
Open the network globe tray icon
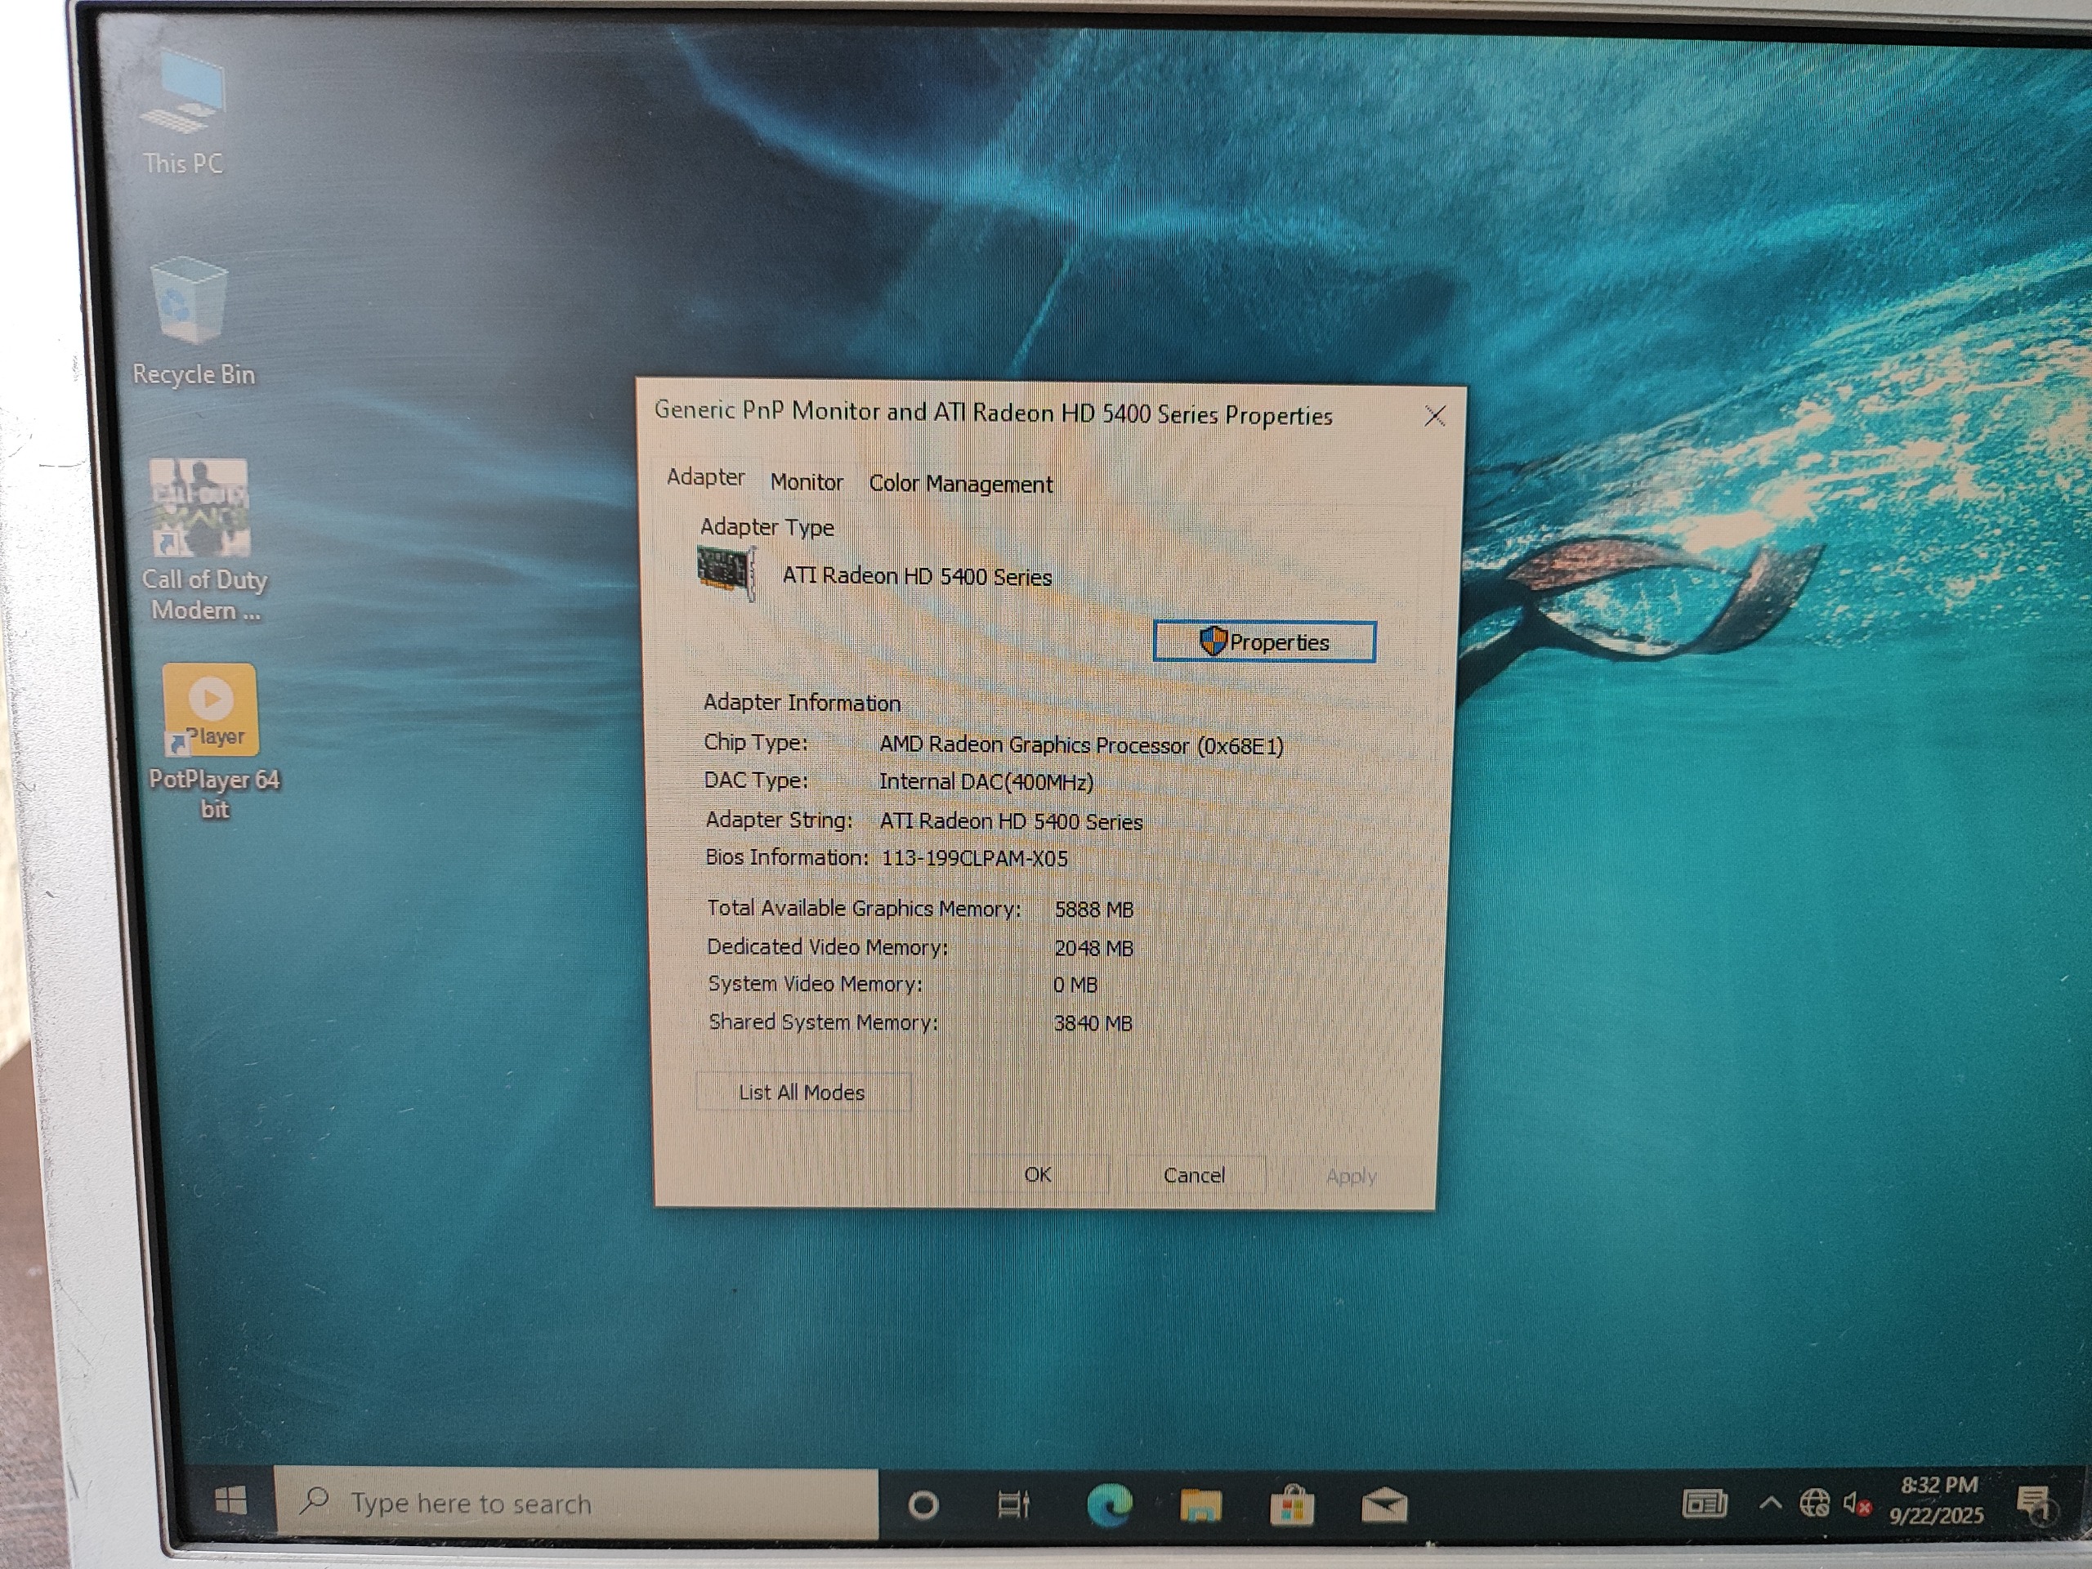(x=1814, y=1503)
